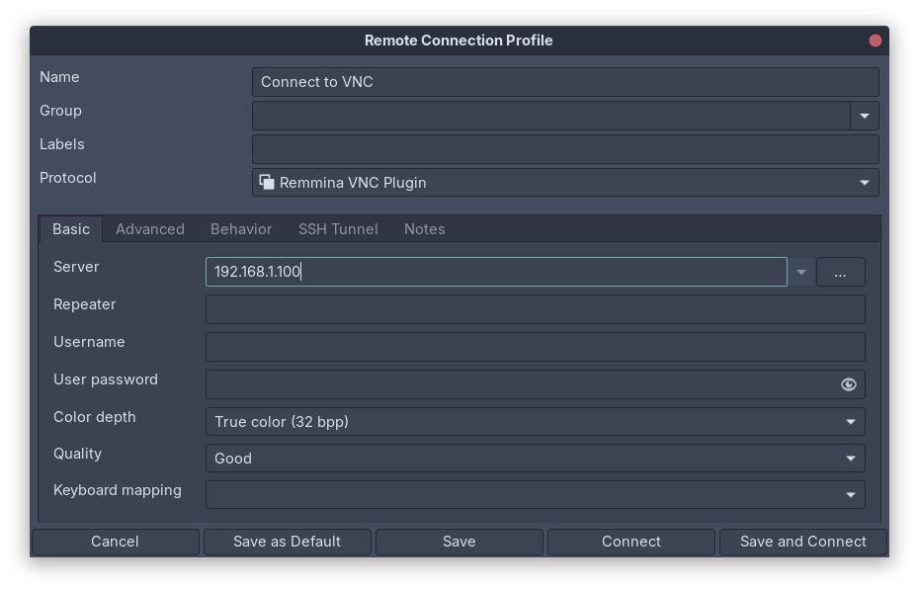This screenshot has height=591, width=919.
Task: Open the server browser with the ellipsis button
Action: [840, 271]
